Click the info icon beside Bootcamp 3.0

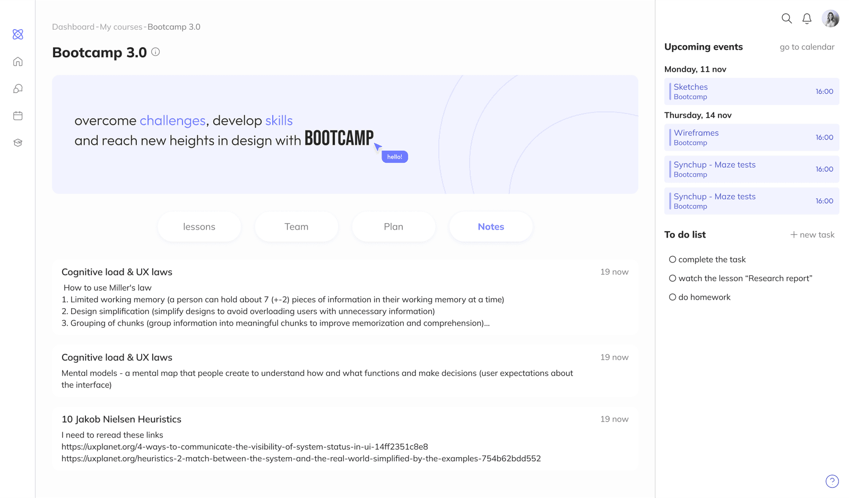point(155,52)
